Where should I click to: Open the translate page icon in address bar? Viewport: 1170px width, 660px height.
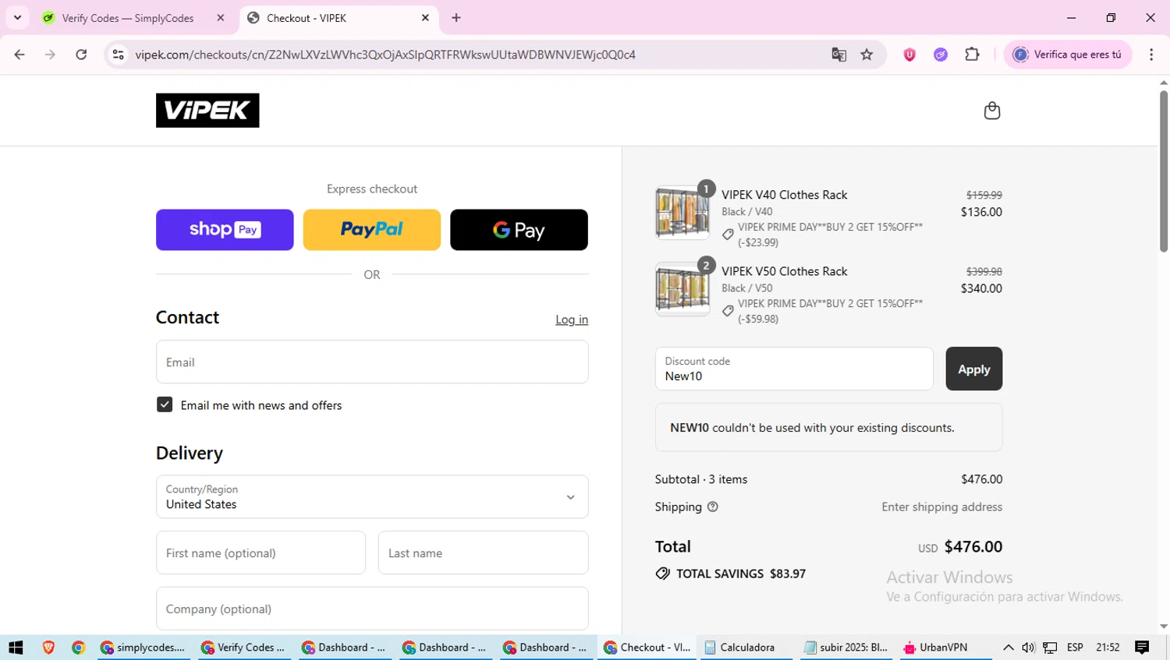(838, 55)
